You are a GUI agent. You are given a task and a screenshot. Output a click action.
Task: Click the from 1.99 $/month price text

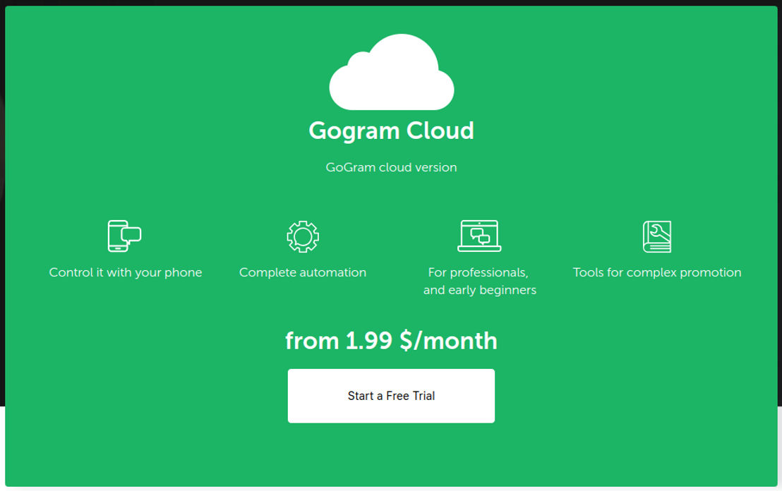click(x=392, y=341)
